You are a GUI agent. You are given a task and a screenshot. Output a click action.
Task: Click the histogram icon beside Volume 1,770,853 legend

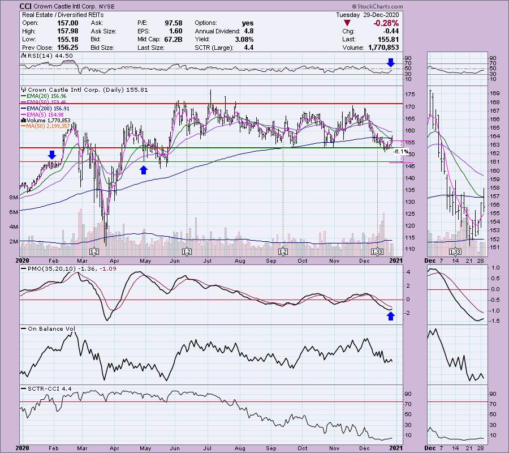[x=22, y=120]
